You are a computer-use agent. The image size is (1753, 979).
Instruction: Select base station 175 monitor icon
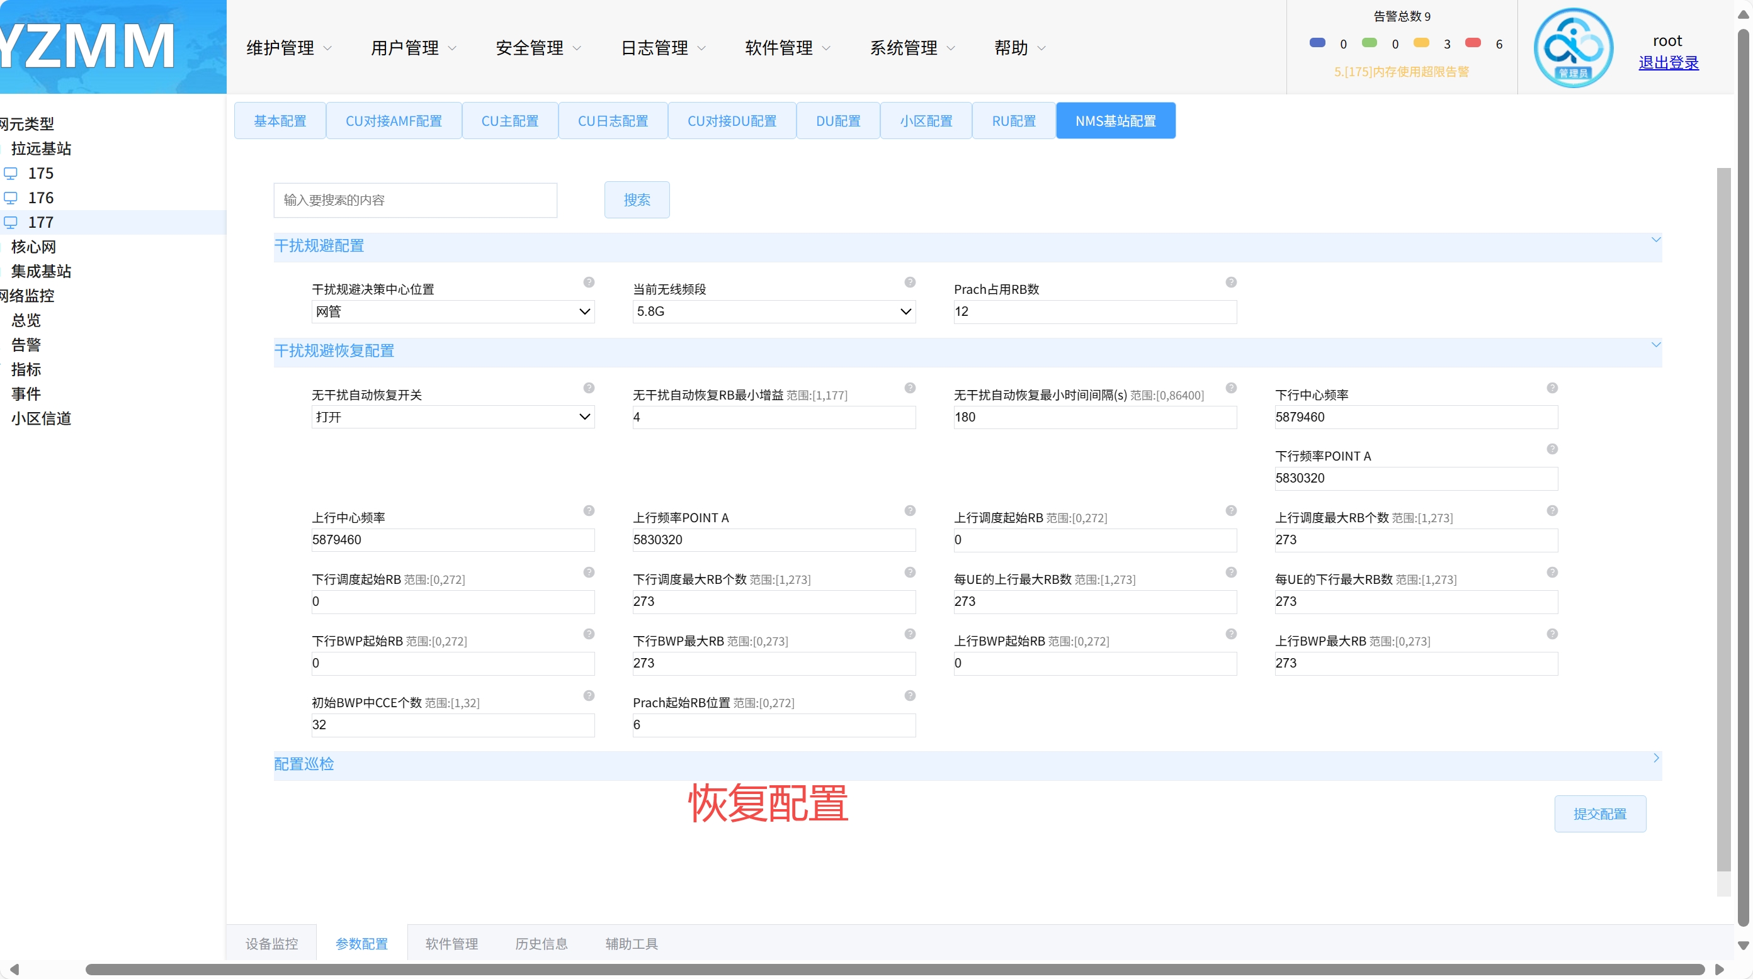tap(11, 174)
